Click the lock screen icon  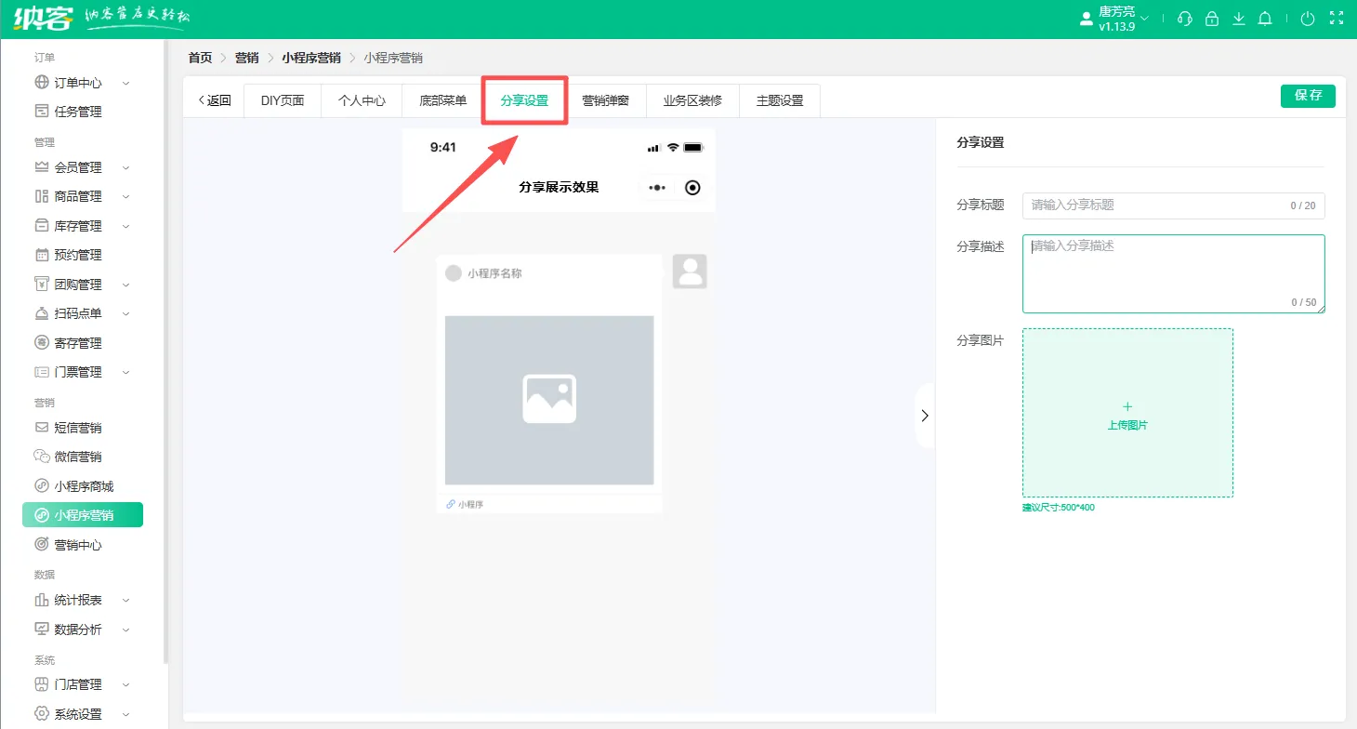(1211, 19)
